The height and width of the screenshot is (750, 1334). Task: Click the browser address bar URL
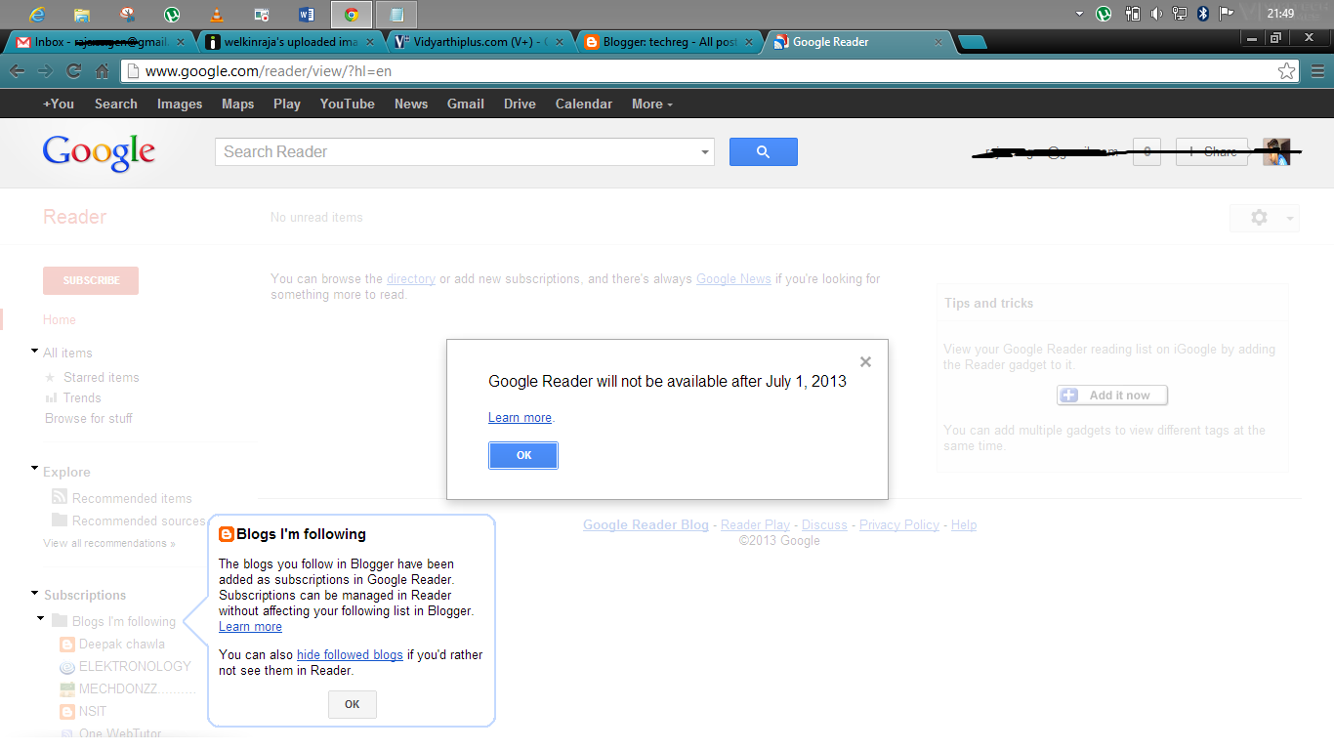[x=268, y=71]
